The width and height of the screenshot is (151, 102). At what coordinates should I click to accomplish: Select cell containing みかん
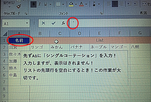click(x=60, y=47)
